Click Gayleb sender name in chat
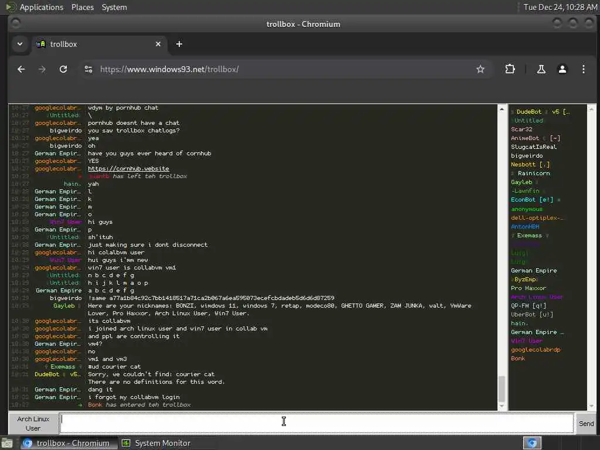 [64, 306]
